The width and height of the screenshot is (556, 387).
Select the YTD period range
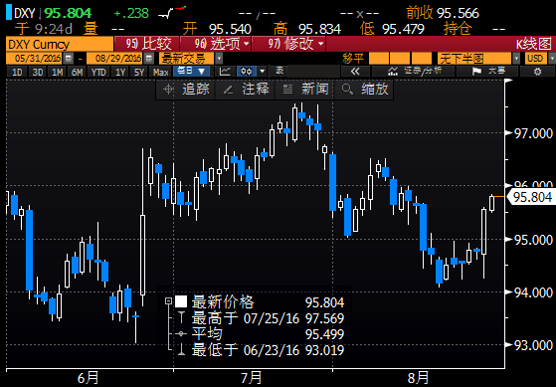click(x=98, y=72)
